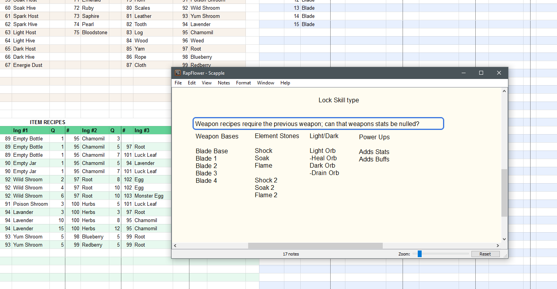Viewport: 557px width, 289px height.
Task: Select the 'Light Host' cell in spreadsheet
Action: 31,32
